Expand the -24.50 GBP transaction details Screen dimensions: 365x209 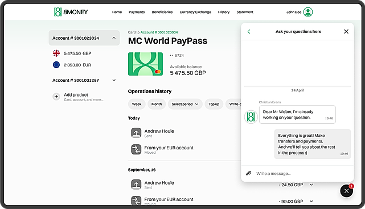pyautogui.click(x=311, y=185)
